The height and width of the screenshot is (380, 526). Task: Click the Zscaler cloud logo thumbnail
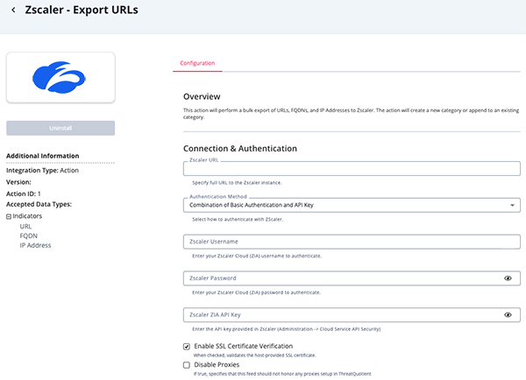[x=60, y=77]
